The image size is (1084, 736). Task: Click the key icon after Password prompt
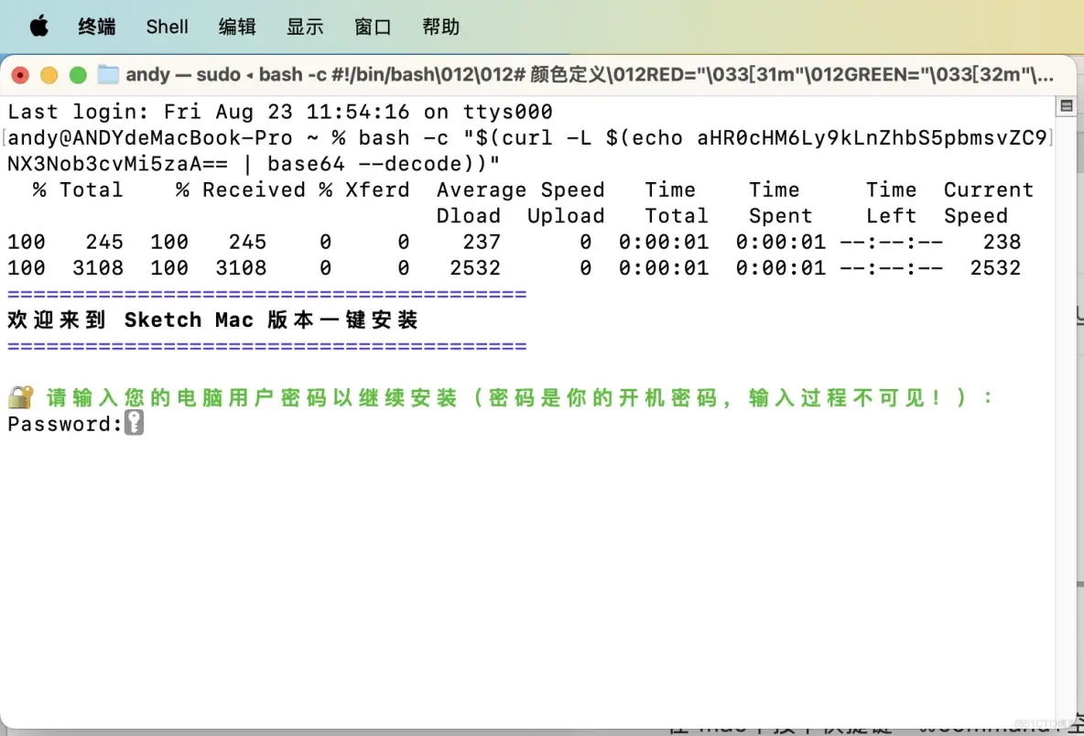(134, 423)
